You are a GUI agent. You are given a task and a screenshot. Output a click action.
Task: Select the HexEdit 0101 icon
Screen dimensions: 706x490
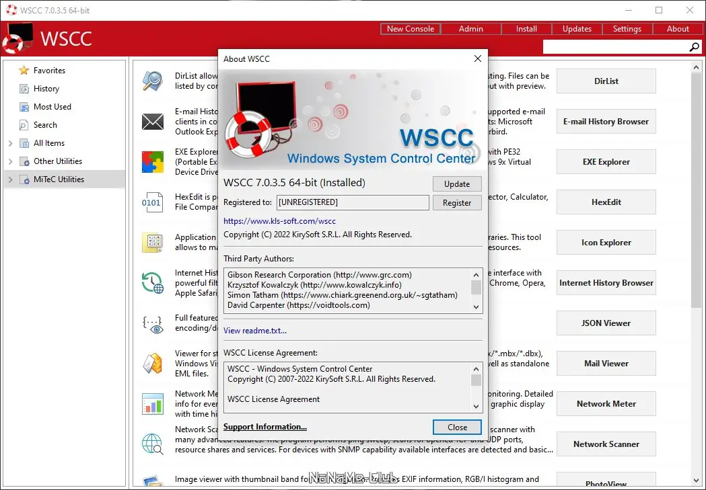(153, 202)
